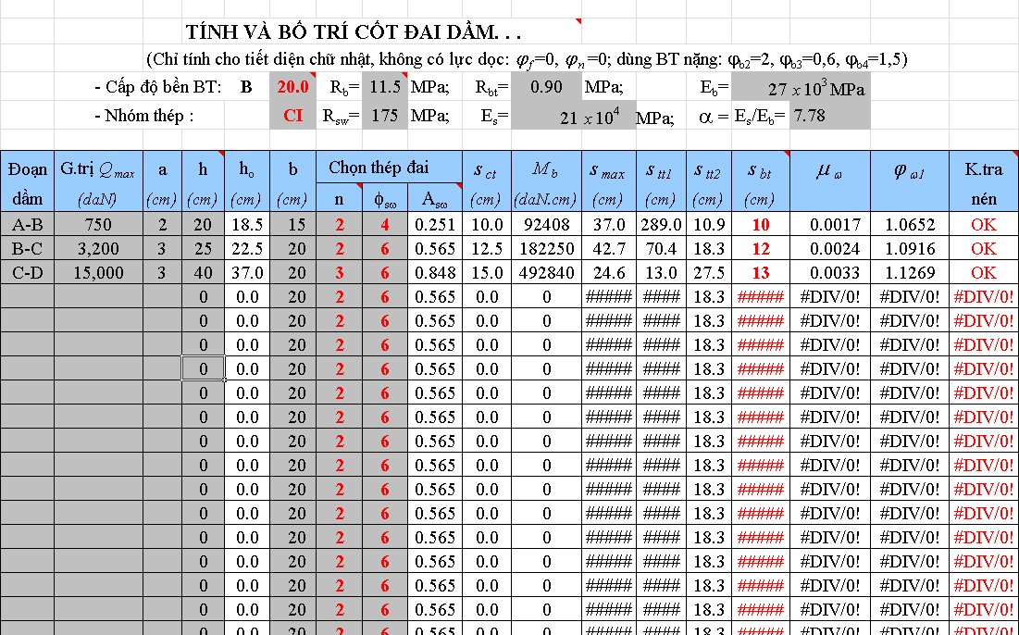Image resolution: width=1019 pixels, height=635 pixels.
Task: Select the s max value 42.7
Action: pos(608,248)
